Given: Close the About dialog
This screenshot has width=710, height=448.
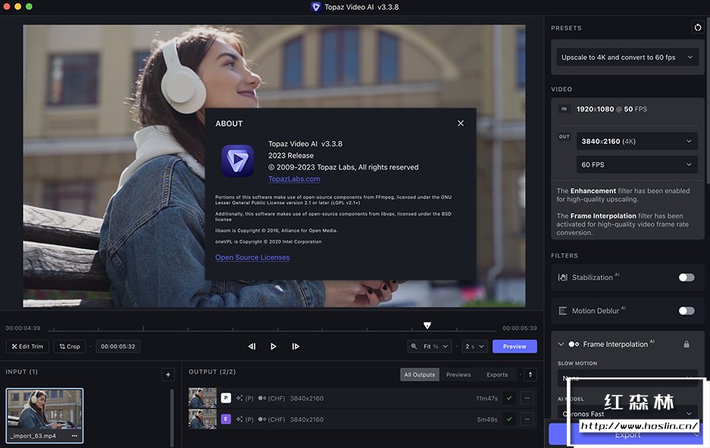Looking at the screenshot, I should coord(461,124).
